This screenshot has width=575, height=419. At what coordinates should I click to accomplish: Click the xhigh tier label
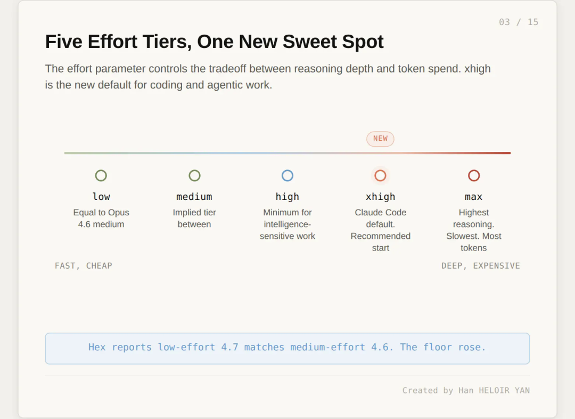pyautogui.click(x=381, y=197)
